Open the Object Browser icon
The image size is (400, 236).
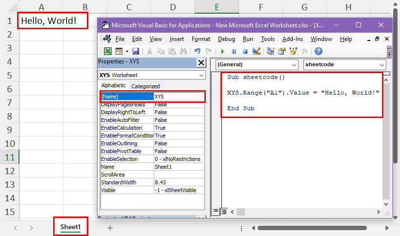click(x=293, y=51)
